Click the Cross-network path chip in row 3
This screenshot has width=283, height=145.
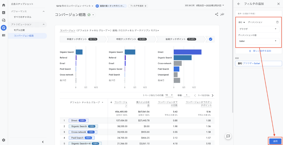tap(83, 132)
